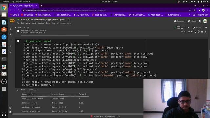Run the generator model code cell
The width and height of the screenshot is (210, 118).
[x=18, y=41]
